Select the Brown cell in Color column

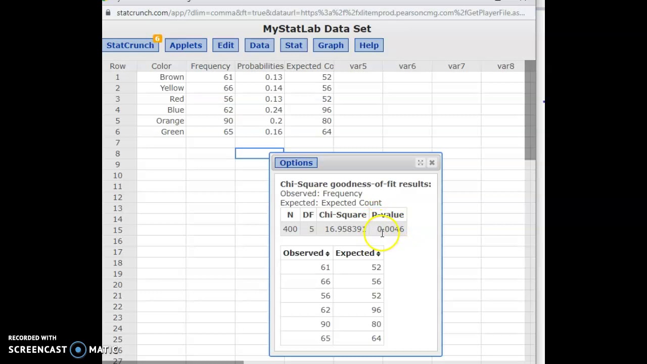[x=161, y=77]
